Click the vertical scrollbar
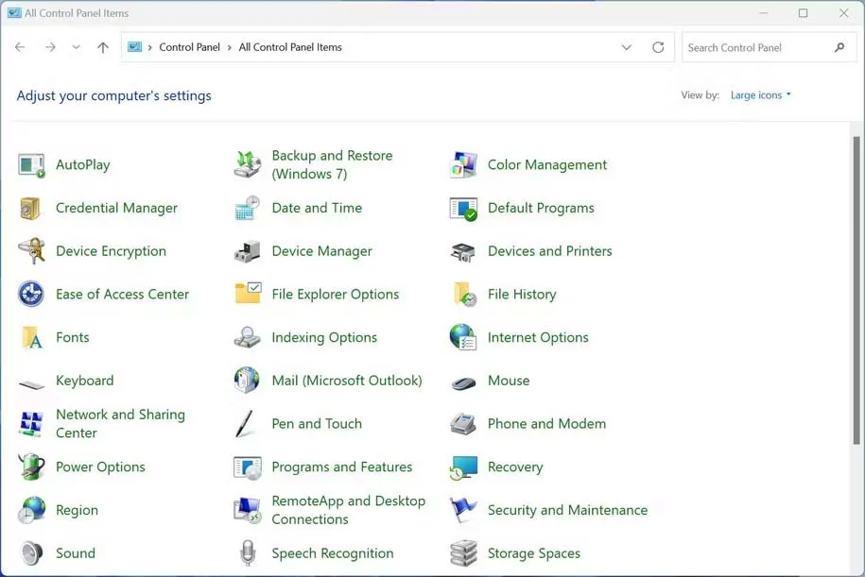Viewport: 865px width, 577px height. 856,283
